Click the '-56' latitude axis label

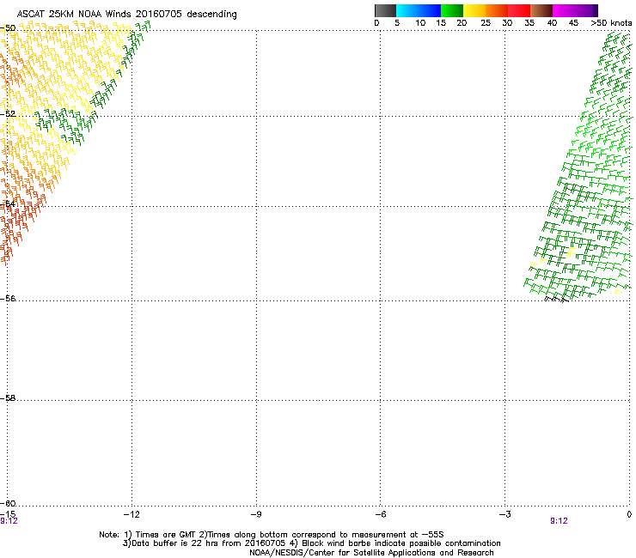(8, 298)
